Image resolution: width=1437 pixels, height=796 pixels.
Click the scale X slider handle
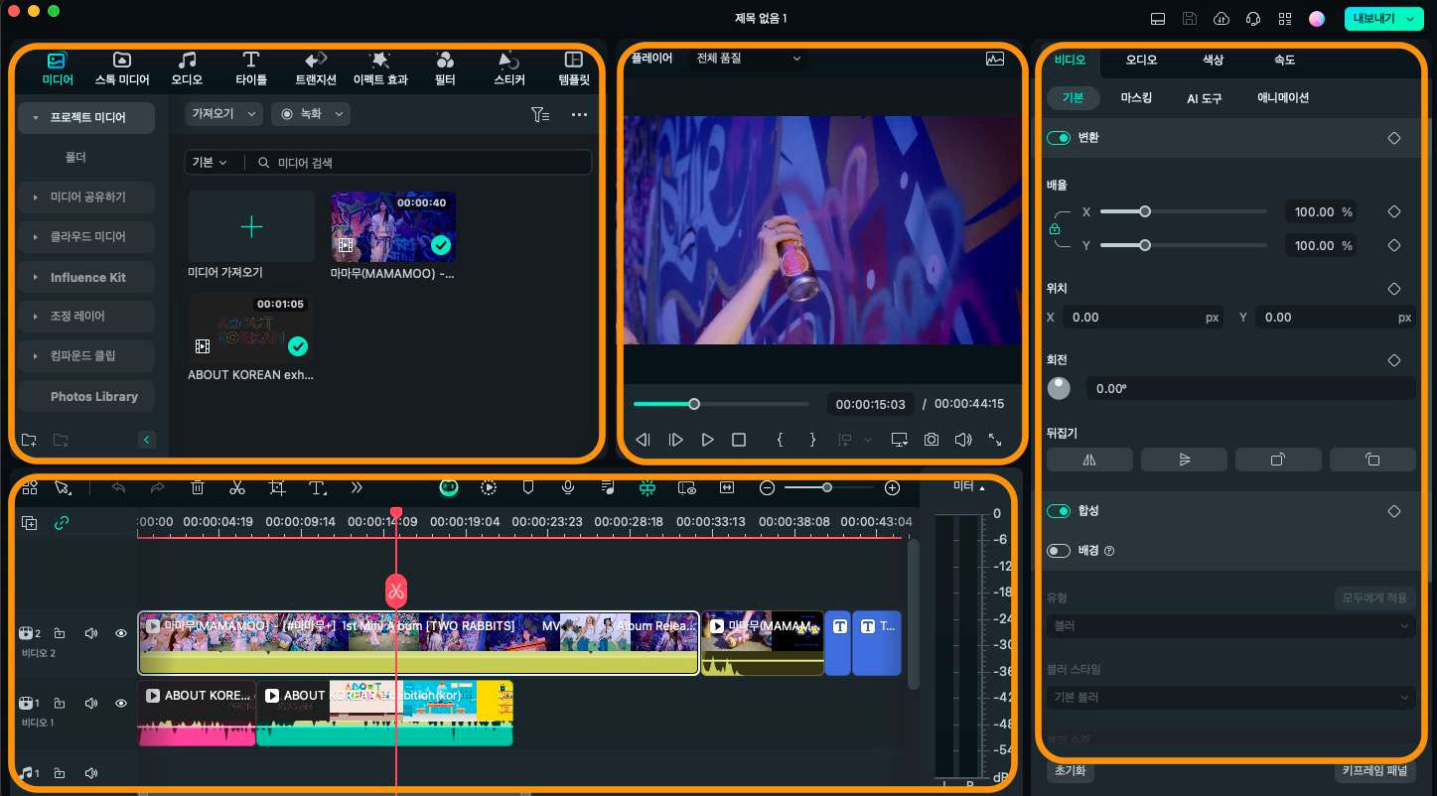pos(1145,211)
